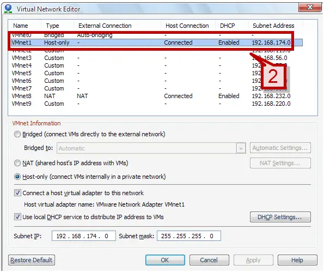Click VMnet8's Enabled DHCP cell

[229, 96]
